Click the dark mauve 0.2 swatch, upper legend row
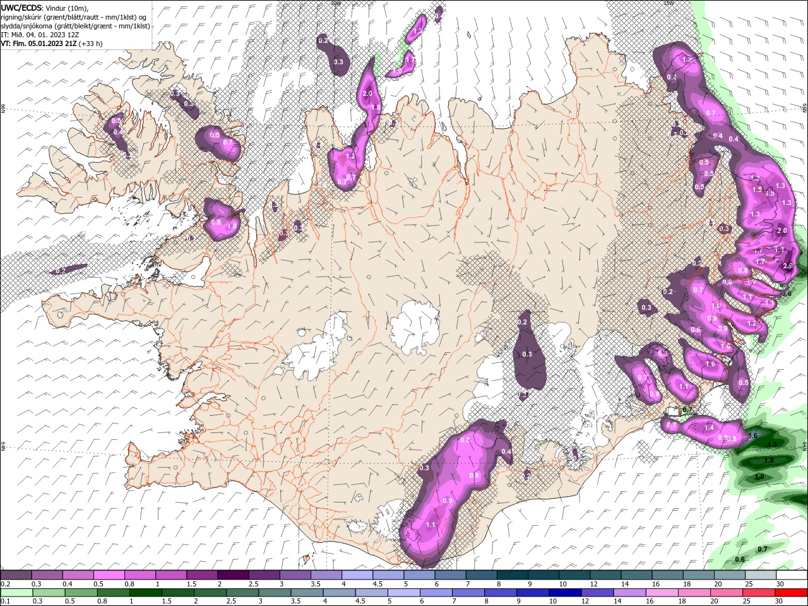This screenshot has height=606, width=808. (x=16, y=574)
